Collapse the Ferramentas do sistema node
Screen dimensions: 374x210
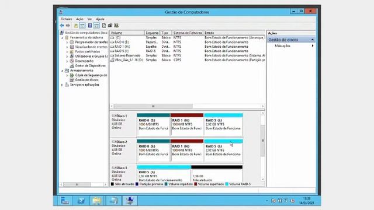tap(63, 37)
